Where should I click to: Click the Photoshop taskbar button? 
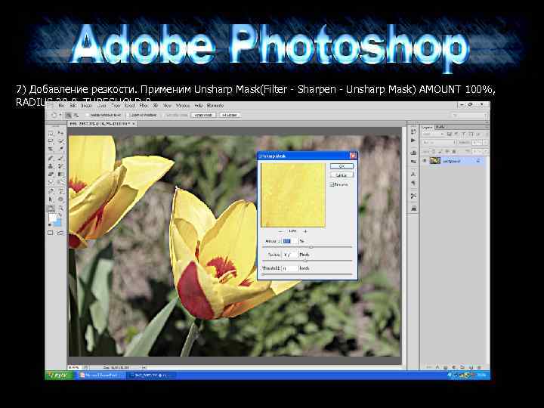click(150, 375)
